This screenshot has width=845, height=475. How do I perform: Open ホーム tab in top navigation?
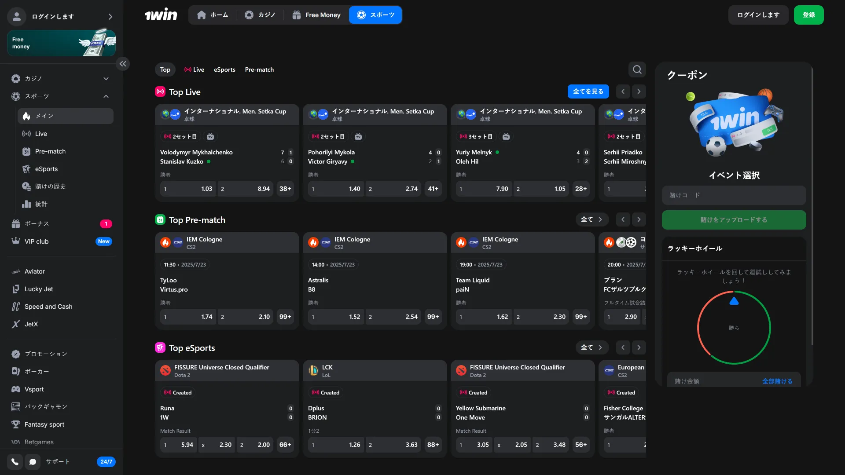[213, 15]
